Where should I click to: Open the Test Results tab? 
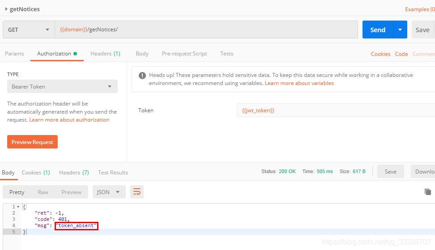coord(113,172)
